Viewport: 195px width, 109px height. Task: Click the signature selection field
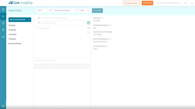pyautogui.click(x=62, y=61)
